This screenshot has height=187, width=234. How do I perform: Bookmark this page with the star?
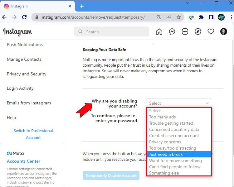179,17
